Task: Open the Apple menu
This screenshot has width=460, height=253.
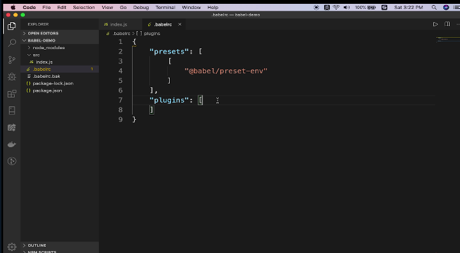Action: [x=13, y=8]
